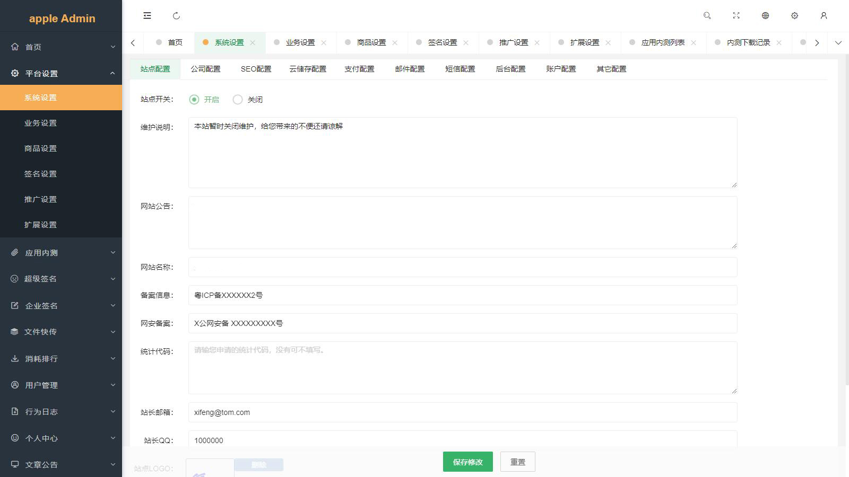This screenshot has width=849, height=477.
Task: Open the 邮件配置 tab
Action: (x=409, y=69)
